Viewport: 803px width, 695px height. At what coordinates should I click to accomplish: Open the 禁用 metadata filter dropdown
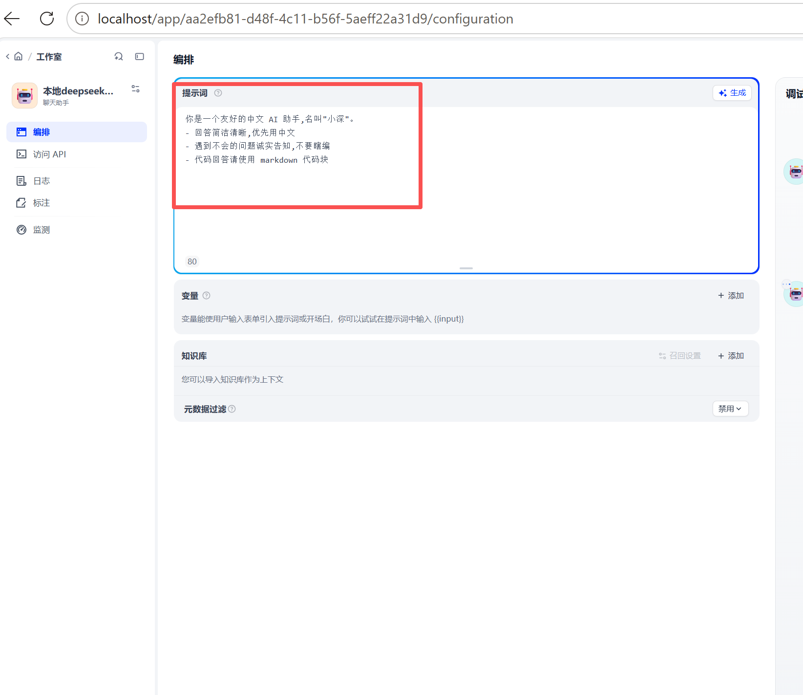tap(730, 409)
